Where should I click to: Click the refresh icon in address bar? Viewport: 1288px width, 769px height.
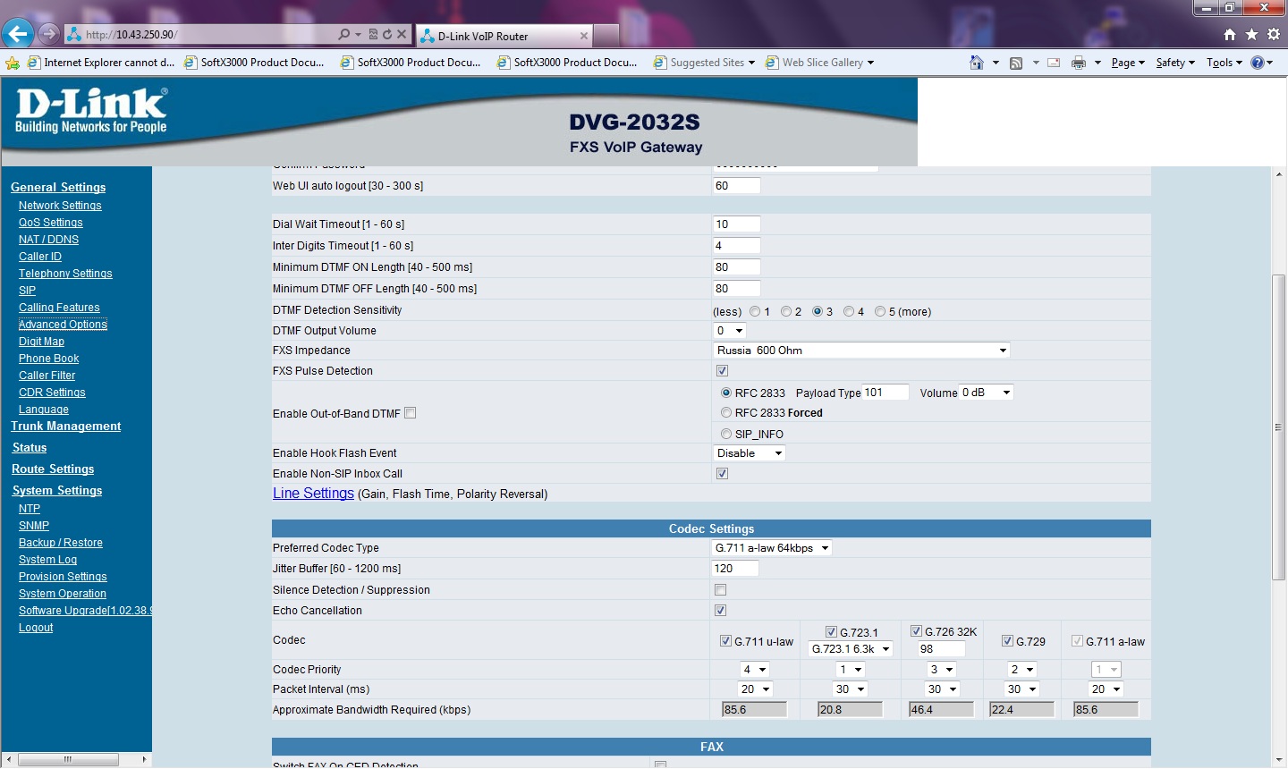click(x=387, y=35)
